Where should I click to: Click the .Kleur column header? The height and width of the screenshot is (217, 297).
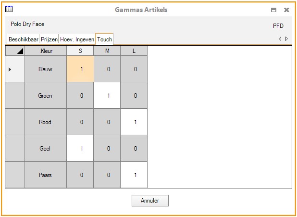(46, 51)
